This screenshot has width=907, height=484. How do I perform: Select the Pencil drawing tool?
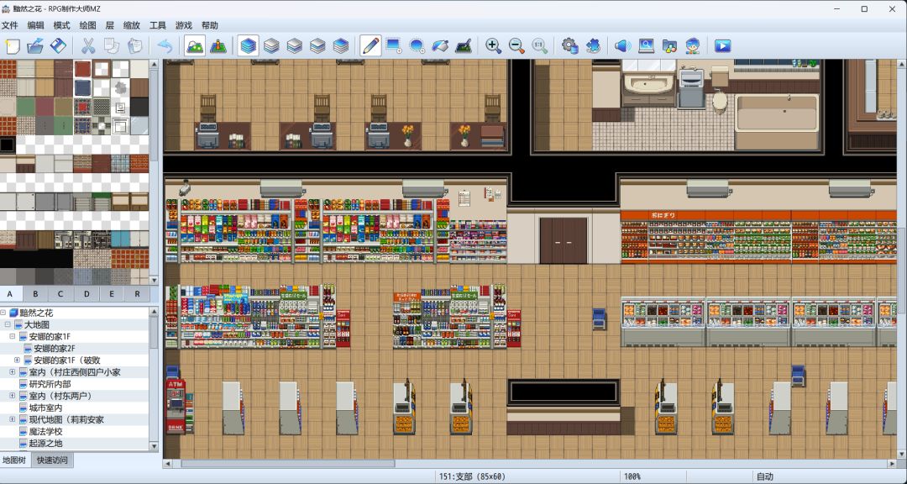click(x=370, y=46)
